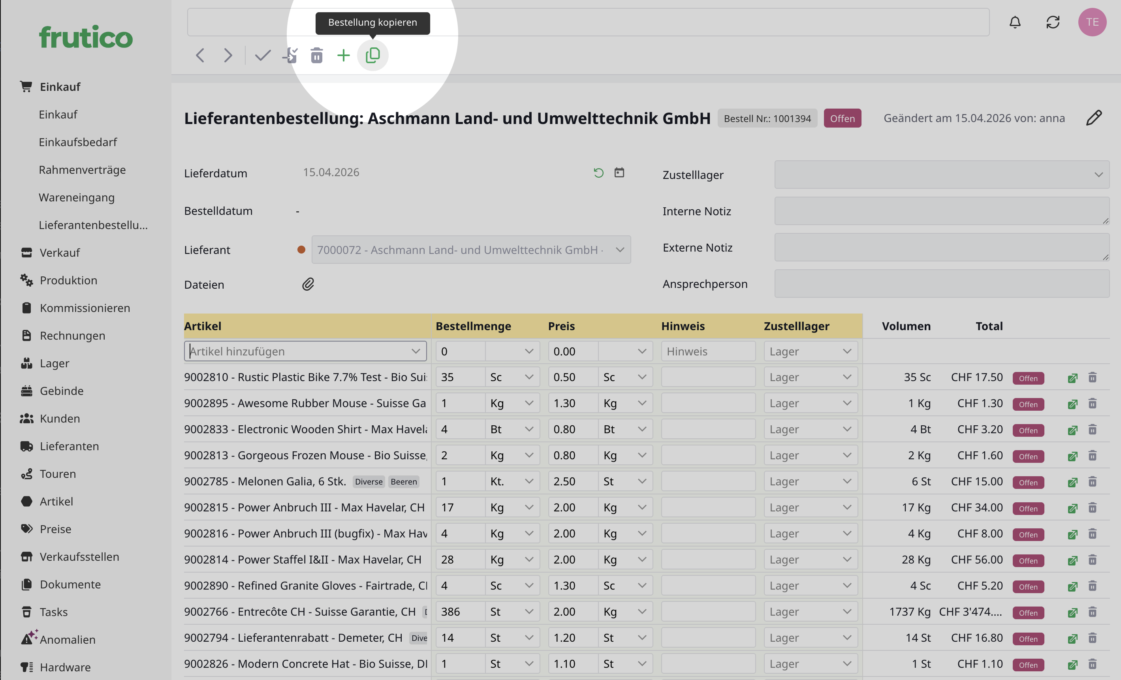Open Lager dropdown for Entrecôte CH row

810,612
